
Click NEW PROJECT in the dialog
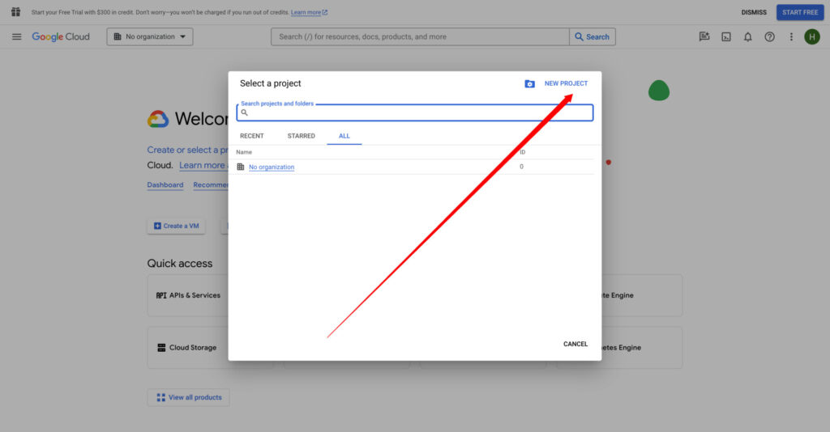[566, 83]
